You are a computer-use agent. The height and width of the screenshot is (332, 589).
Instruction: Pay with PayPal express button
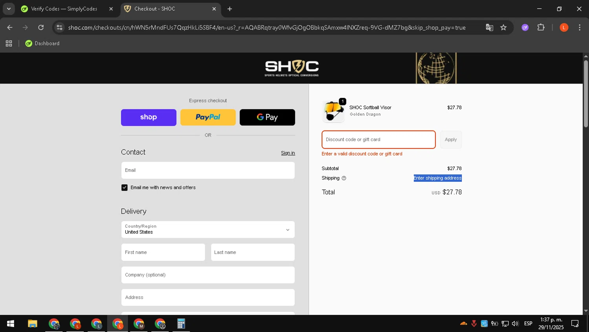pos(208,117)
